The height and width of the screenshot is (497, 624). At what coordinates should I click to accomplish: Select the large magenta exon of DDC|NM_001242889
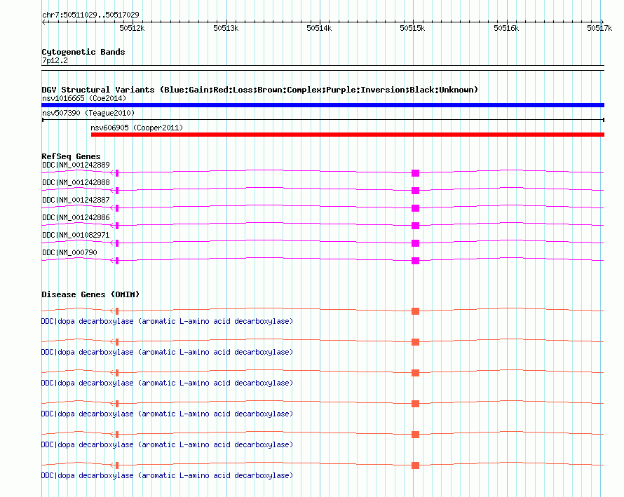coord(416,173)
